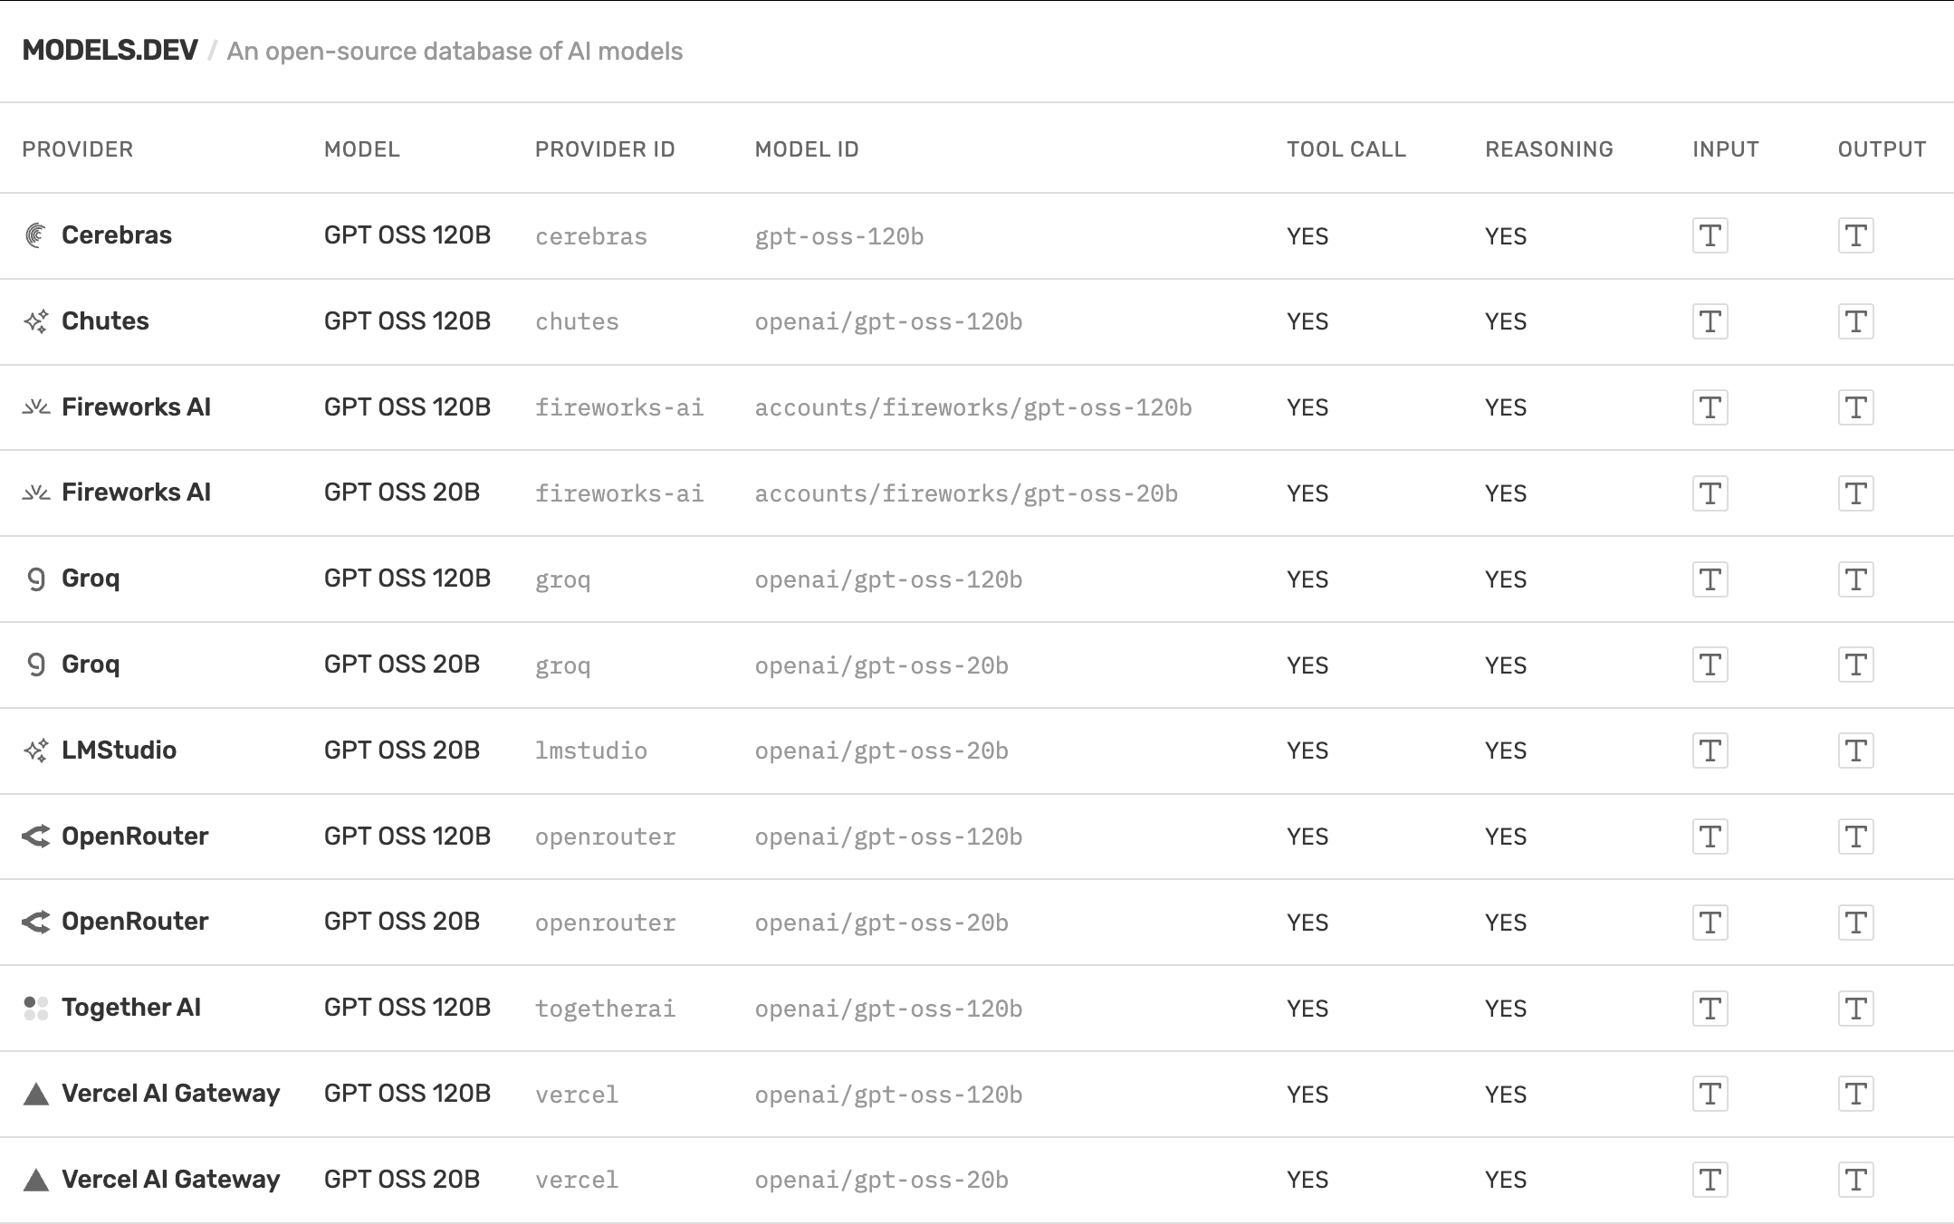Click text output icon in Chutes row
This screenshot has height=1224, width=1954.
(1855, 321)
